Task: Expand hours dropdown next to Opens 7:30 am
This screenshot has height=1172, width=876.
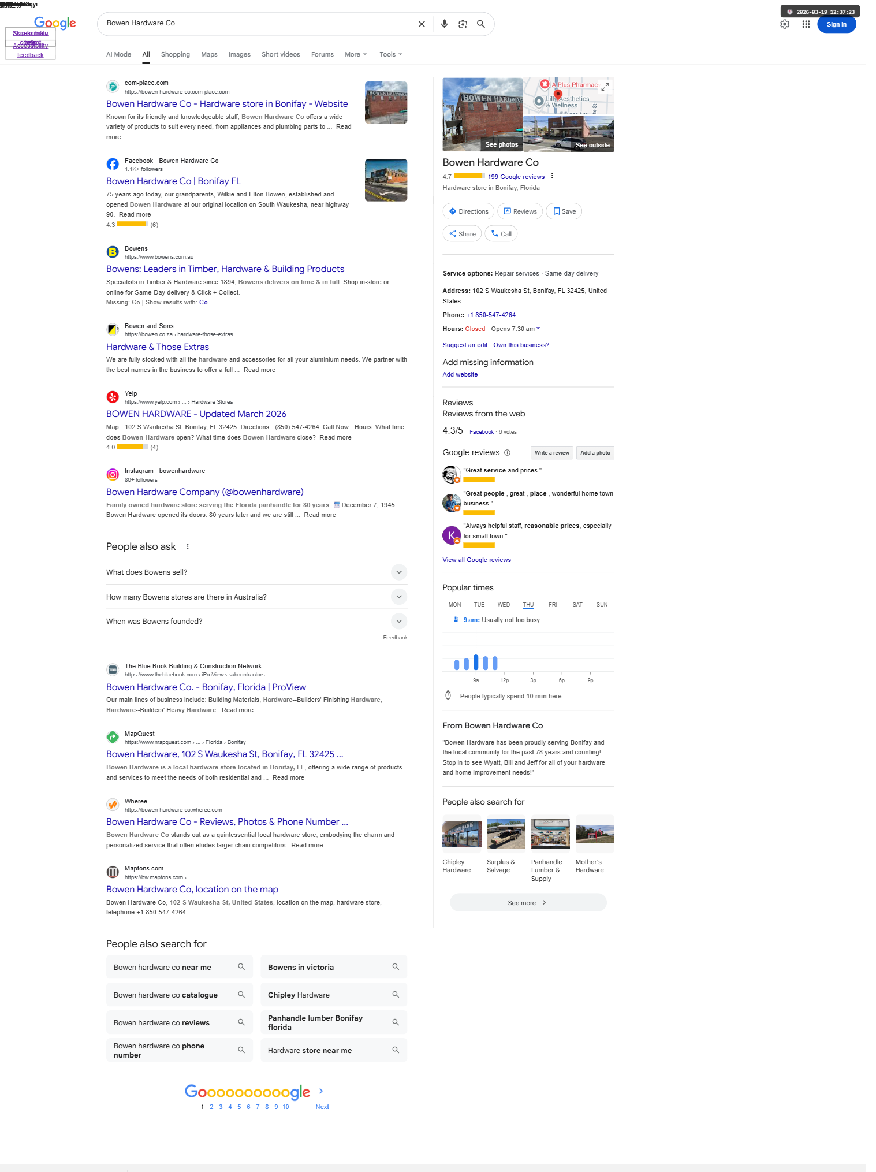Action: point(538,329)
